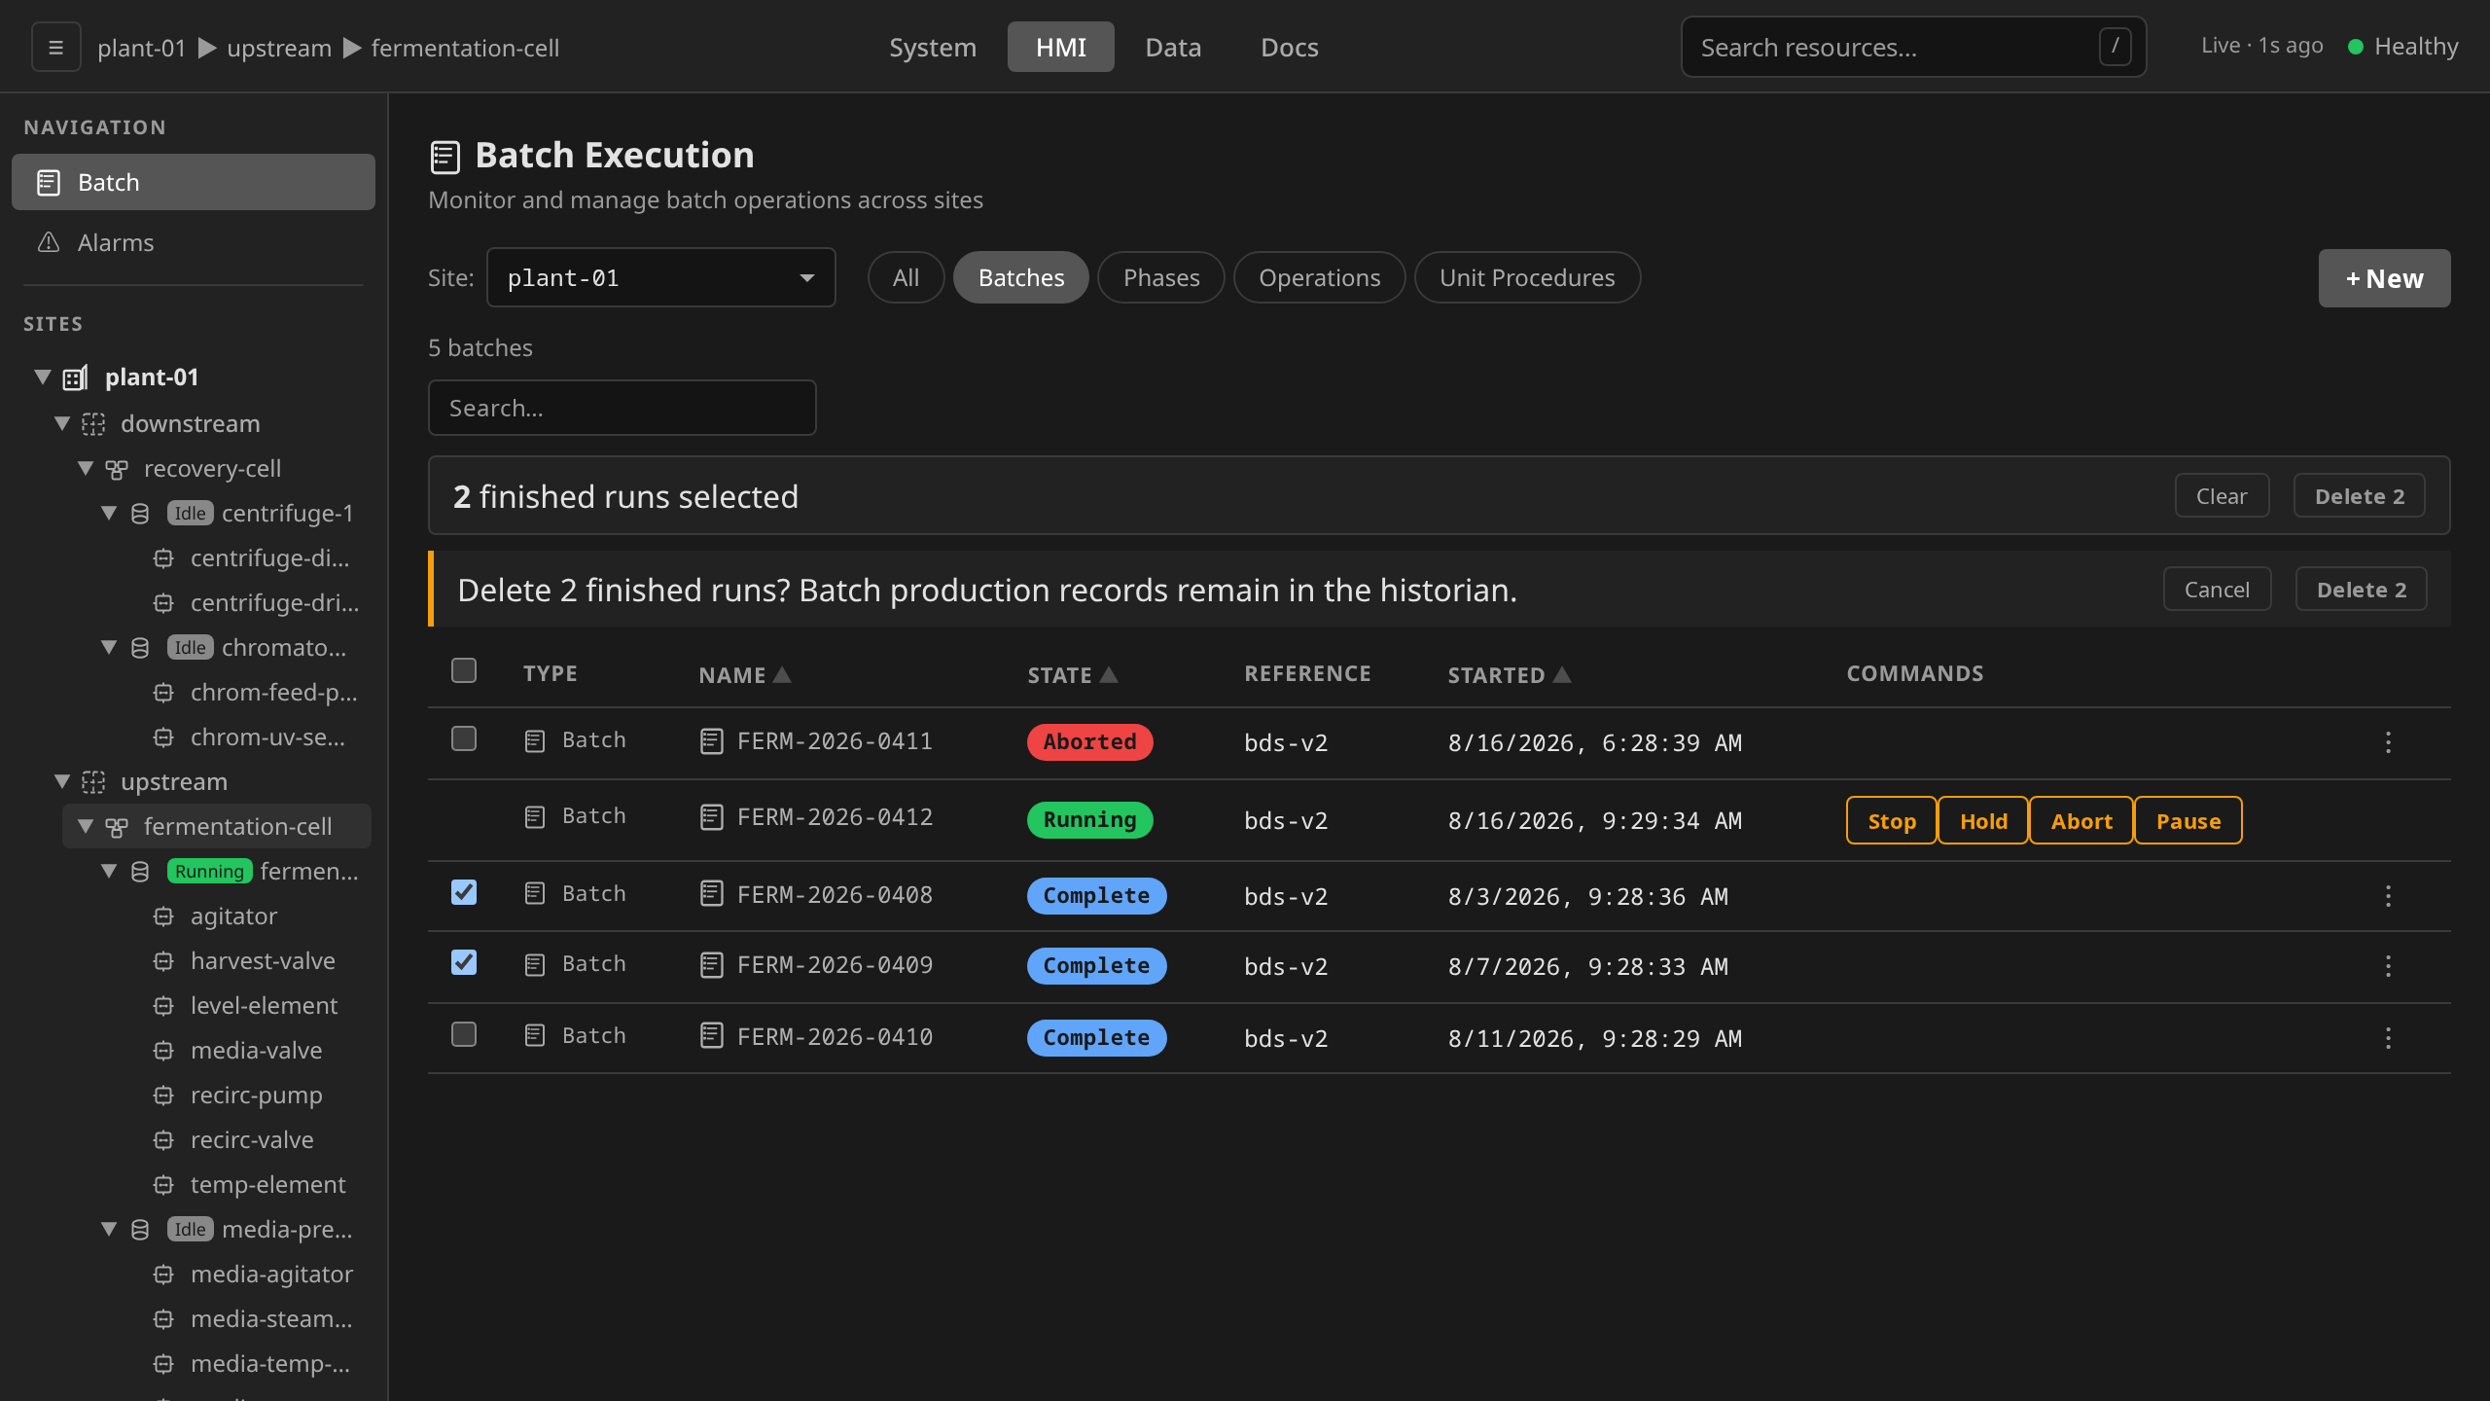Click the level-element equipment icon
Image resolution: width=2490 pixels, height=1401 pixels.
[x=163, y=1006]
